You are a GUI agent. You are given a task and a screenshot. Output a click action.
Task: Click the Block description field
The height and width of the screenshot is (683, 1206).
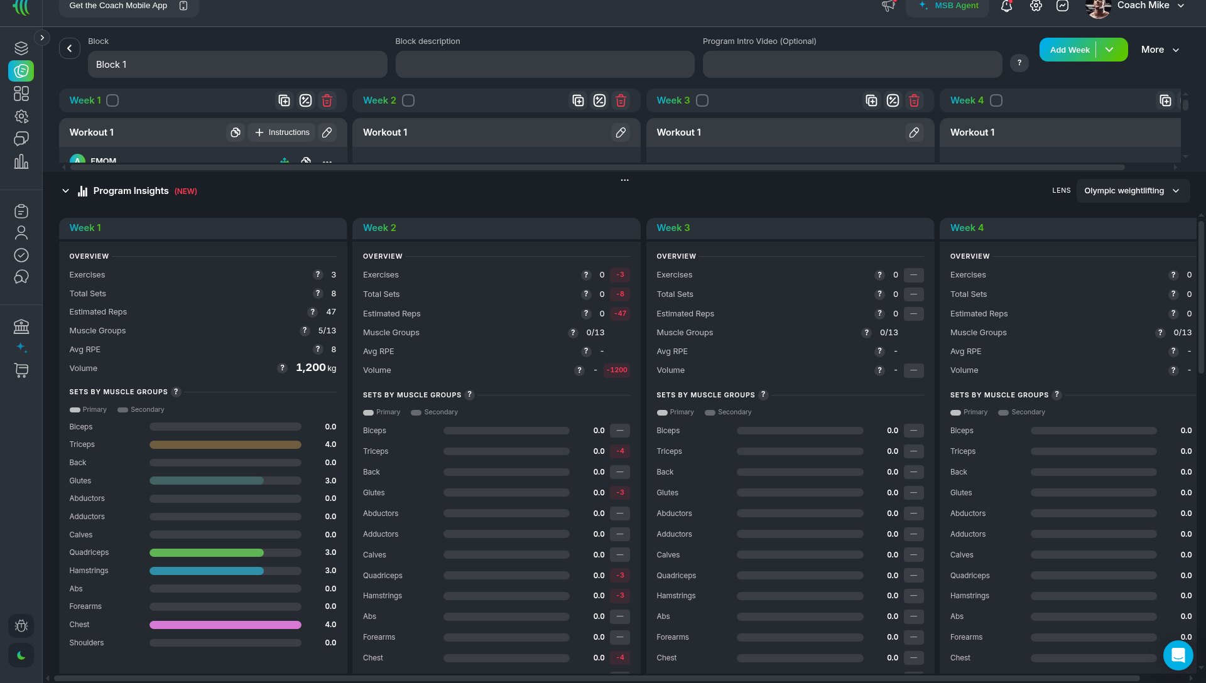[x=545, y=65]
